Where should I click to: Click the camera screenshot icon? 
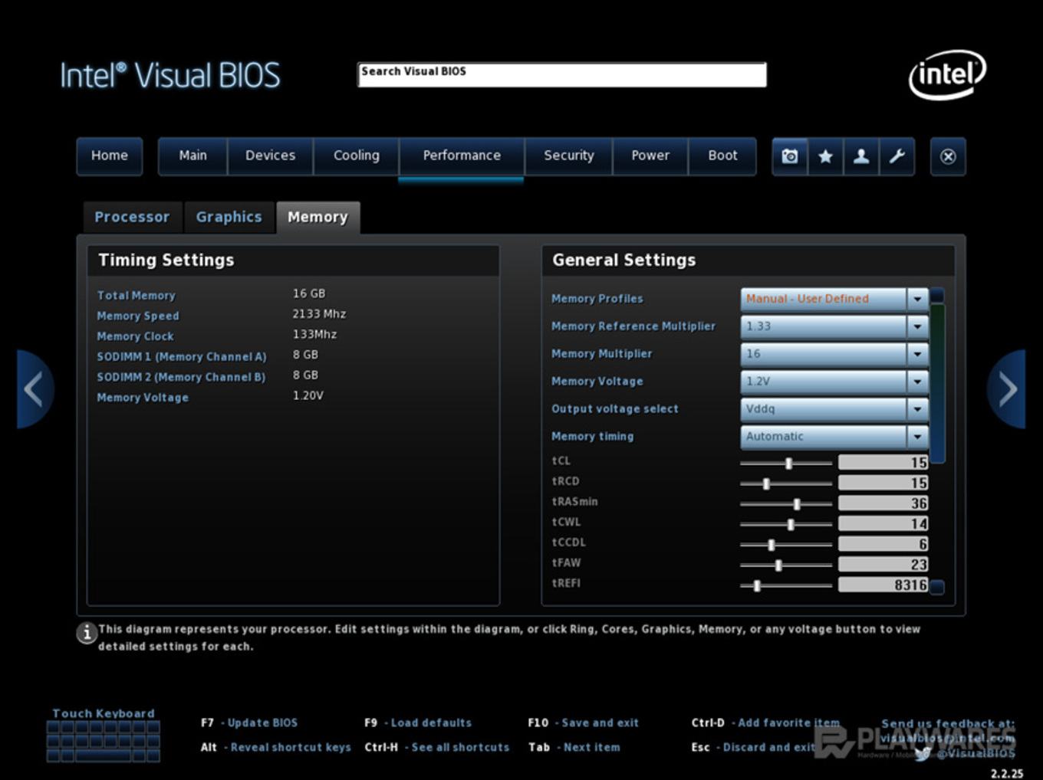pyautogui.click(x=790, y=156)
